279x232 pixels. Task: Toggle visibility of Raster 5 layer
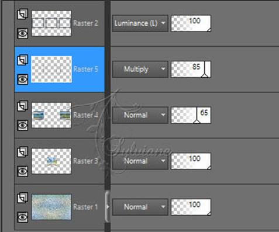pos(23,79)
